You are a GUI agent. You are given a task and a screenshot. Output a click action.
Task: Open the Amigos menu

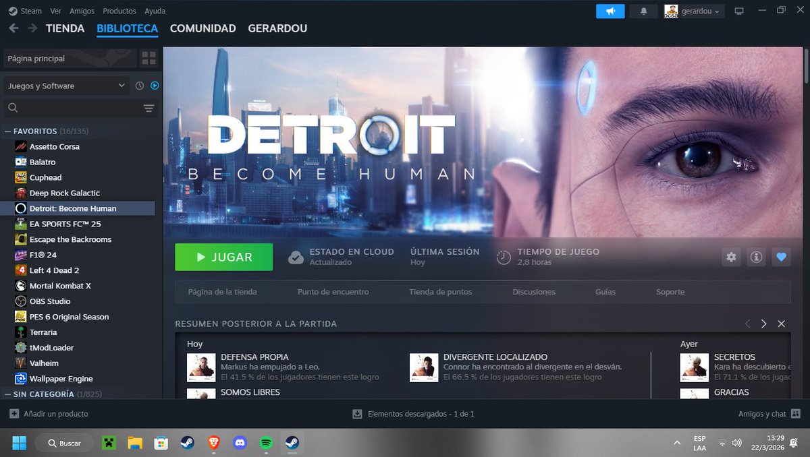[83, 11]
